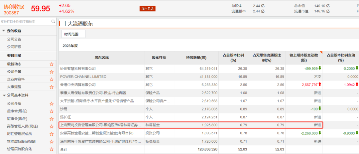Star the 公司介绍 sidebar entry
Screen dimensions: 359x154
tap(52, 103)
